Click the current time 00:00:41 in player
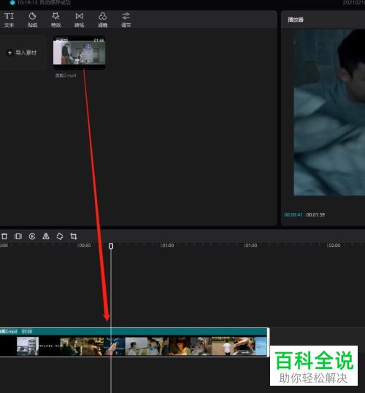This screenshot has height=393, width=365. tap(293, 215)
